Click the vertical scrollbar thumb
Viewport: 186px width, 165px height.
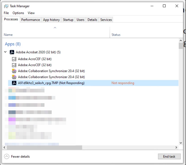[x=181, y=46]
